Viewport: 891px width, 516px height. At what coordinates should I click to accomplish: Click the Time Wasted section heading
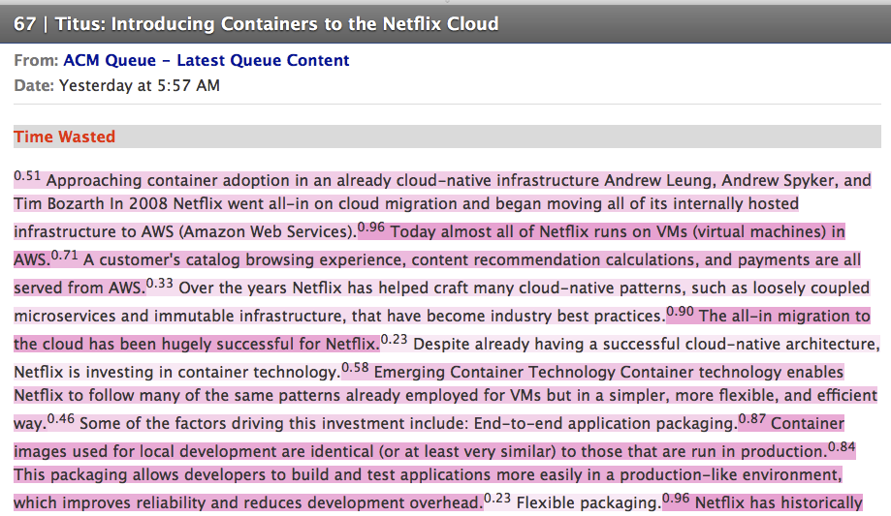[64, 137]
